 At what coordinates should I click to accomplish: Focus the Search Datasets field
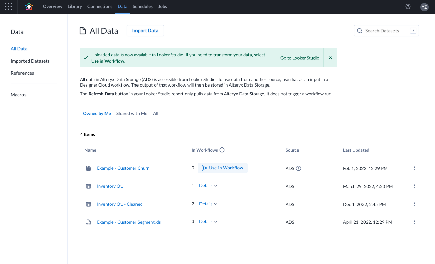386,31
